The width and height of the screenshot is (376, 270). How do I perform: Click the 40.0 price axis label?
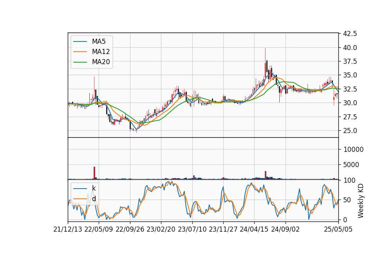click(x=350, y=48)
